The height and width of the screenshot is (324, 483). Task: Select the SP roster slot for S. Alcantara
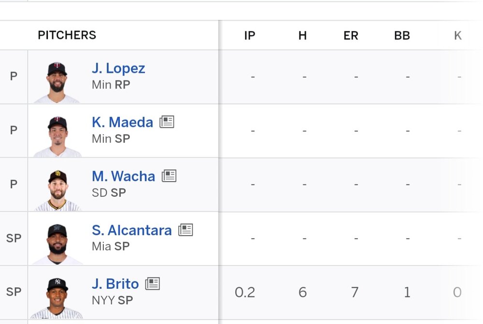coord(14,238)
